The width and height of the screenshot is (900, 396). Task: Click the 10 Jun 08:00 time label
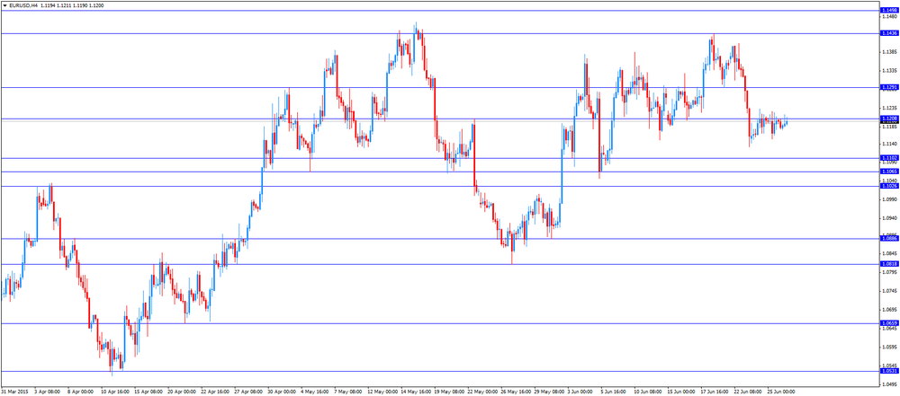pos(647,392)
